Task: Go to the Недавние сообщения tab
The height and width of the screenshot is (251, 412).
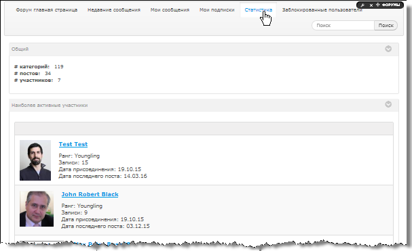Action: 114,10
